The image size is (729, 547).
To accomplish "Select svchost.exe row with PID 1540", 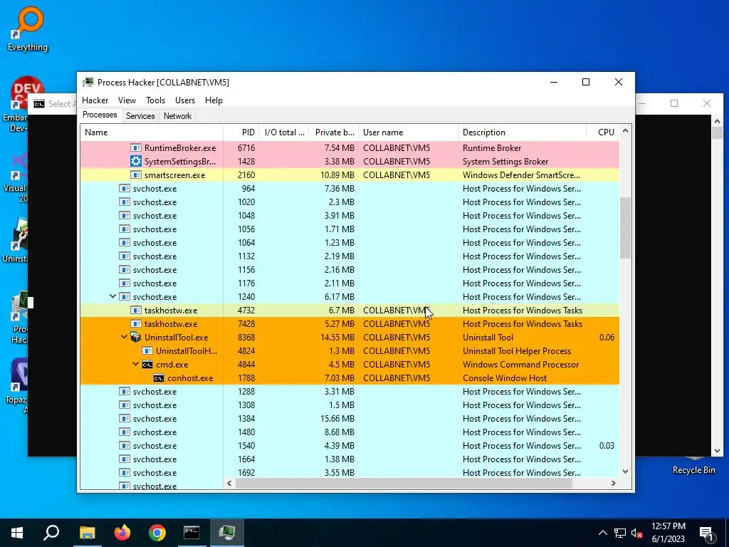I will [x=350, y=446].
